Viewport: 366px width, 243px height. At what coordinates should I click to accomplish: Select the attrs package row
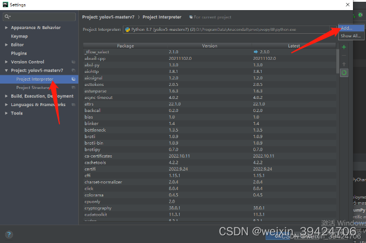click(x=209, y=104)
